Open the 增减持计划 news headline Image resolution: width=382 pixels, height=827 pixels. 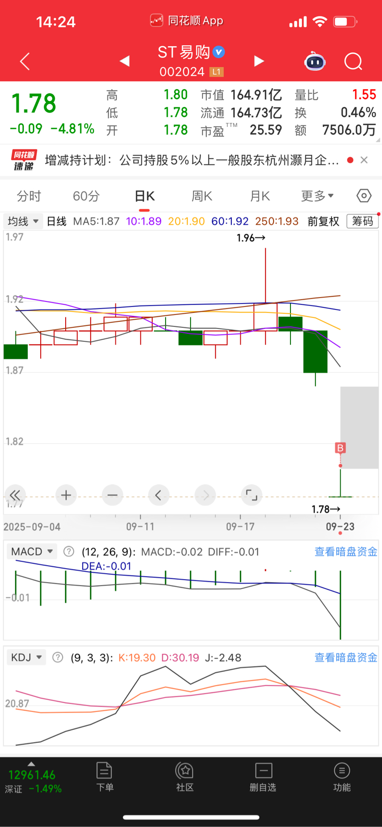click(x=192, y=160)
